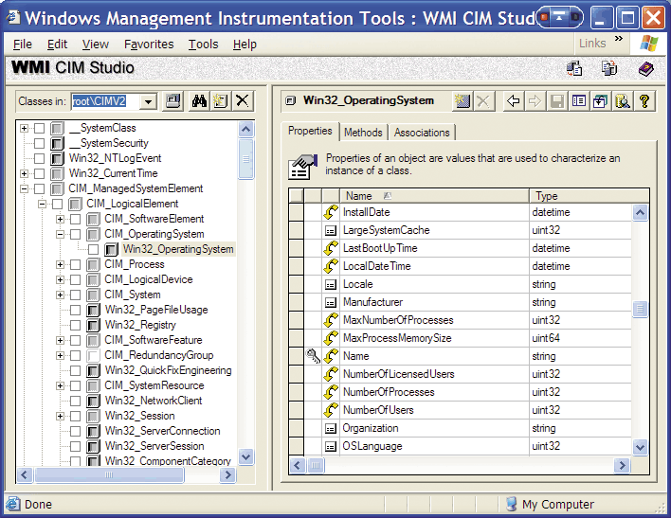This screenshot has width=671, height=518.
Task: Expand the CIM_LogicalDevice node
Action: point(61,279)
